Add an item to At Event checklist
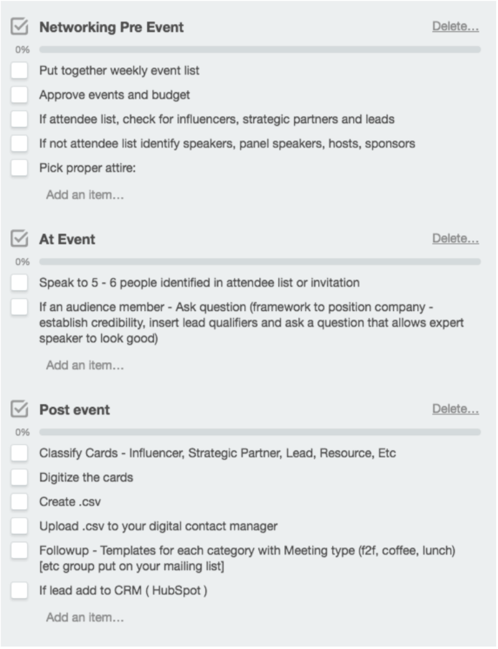 [85, 365]
